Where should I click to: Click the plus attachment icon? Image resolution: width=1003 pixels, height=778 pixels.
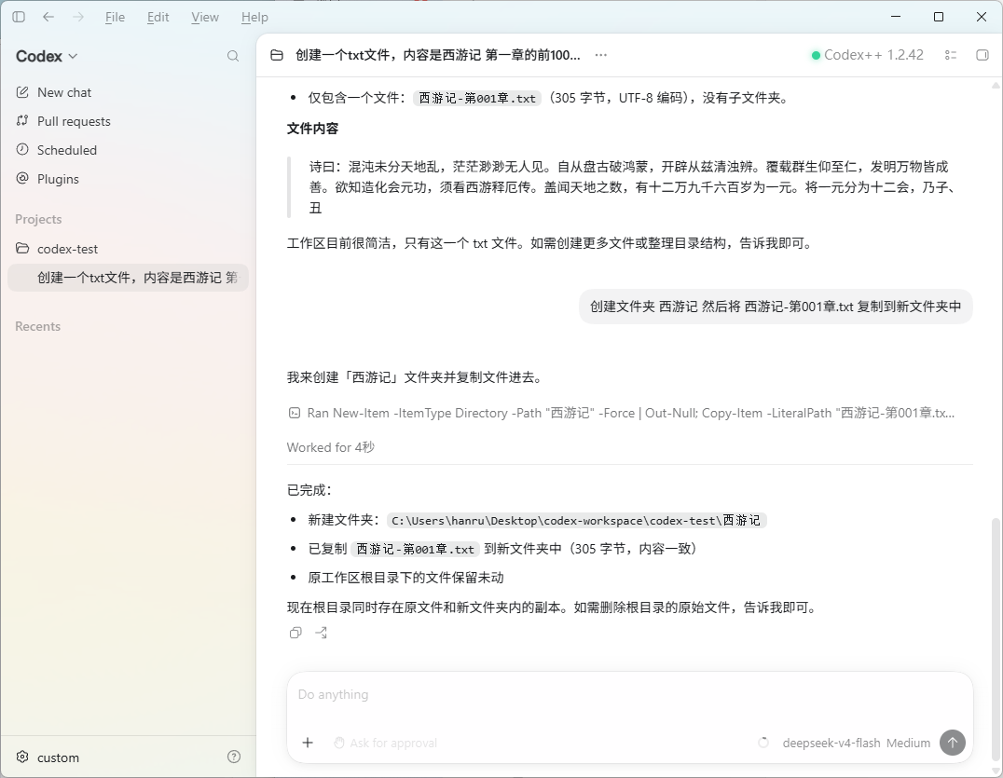coord(308,743)
